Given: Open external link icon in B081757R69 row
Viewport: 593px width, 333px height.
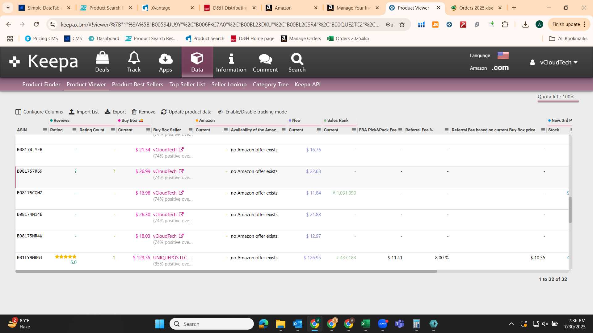Looking at the screenshot, I should (x=181, y=171).
